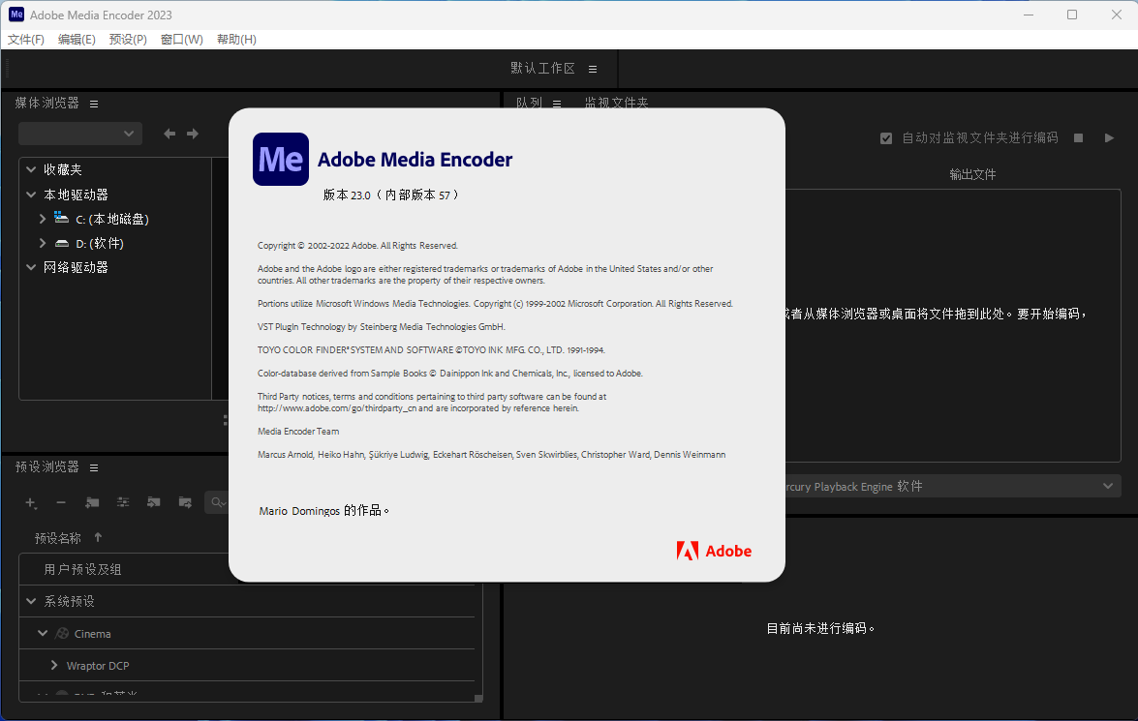Click the Adobe logo in About dialog
The width and height of the screenshot is (1138, 721).
pyautogui.click(x=714, y=552)
